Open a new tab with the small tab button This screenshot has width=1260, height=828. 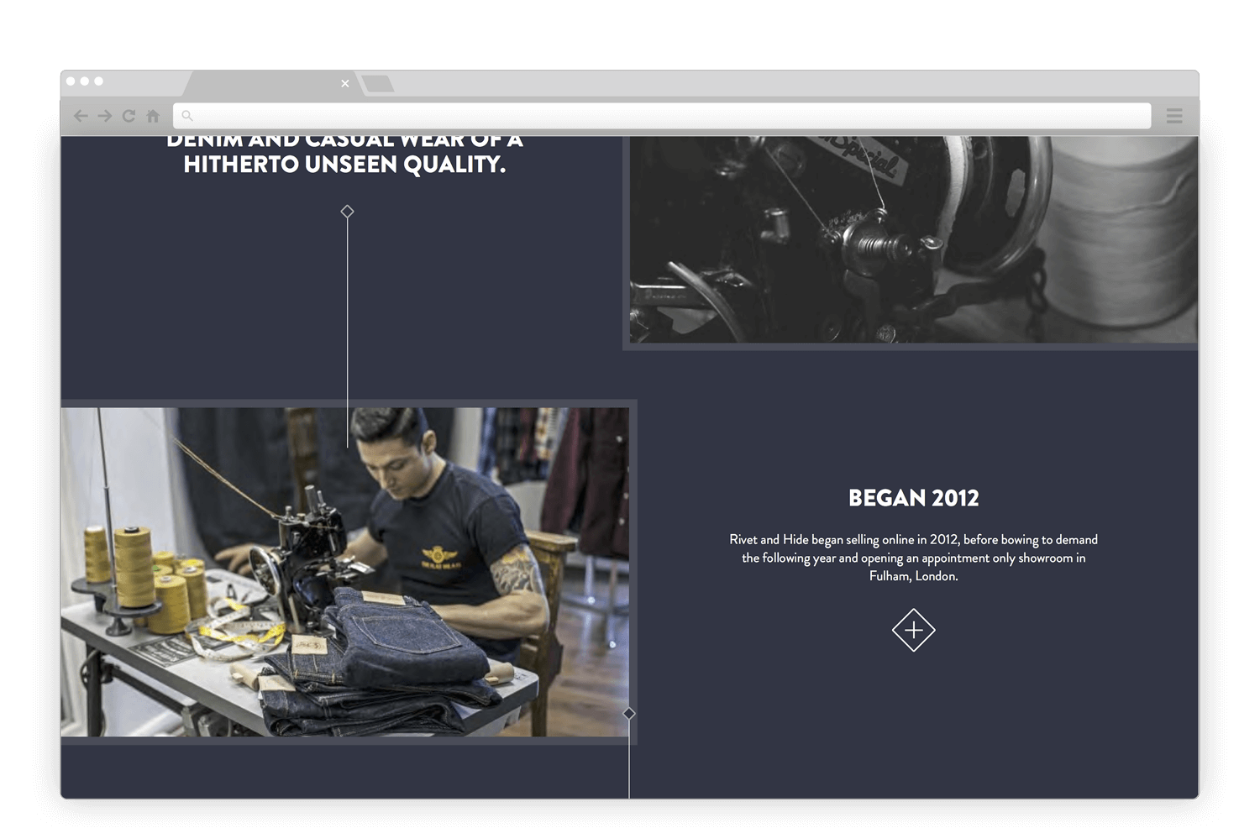[377, 83]
